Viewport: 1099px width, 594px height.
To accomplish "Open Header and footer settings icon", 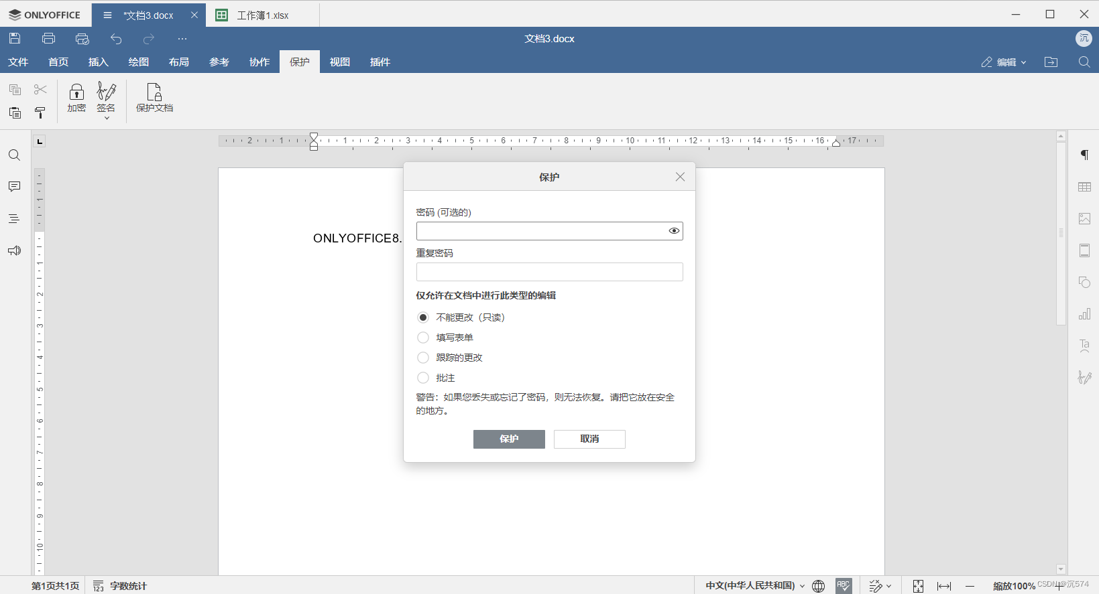I will click(x=1084, y=250).
